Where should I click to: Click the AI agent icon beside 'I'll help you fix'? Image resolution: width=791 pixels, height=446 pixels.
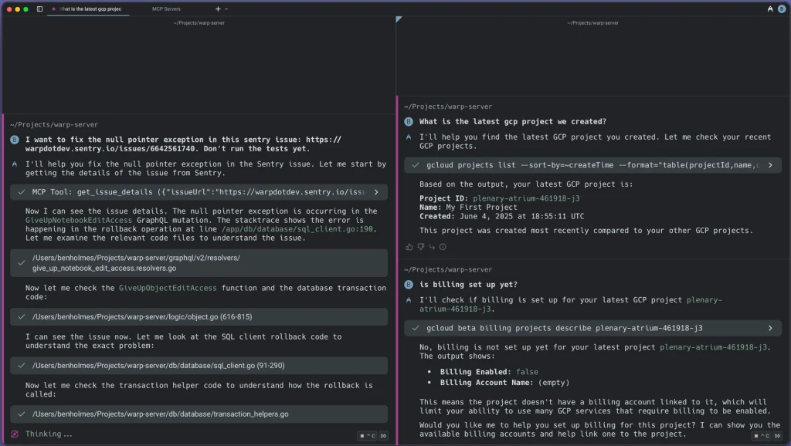(x=15, y=164)
